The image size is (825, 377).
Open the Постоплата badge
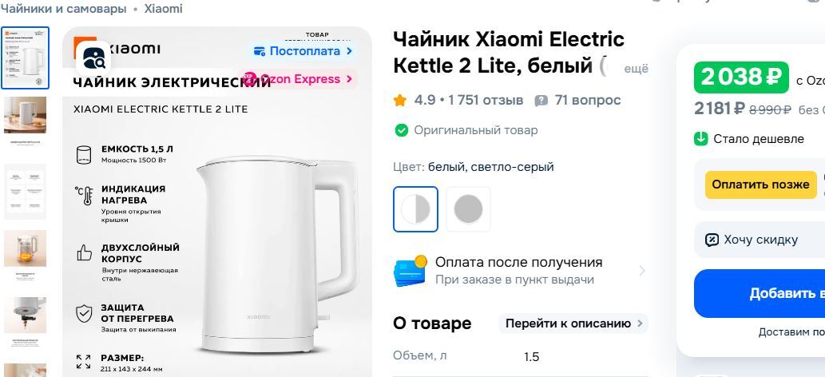click(x=303, y=51)
